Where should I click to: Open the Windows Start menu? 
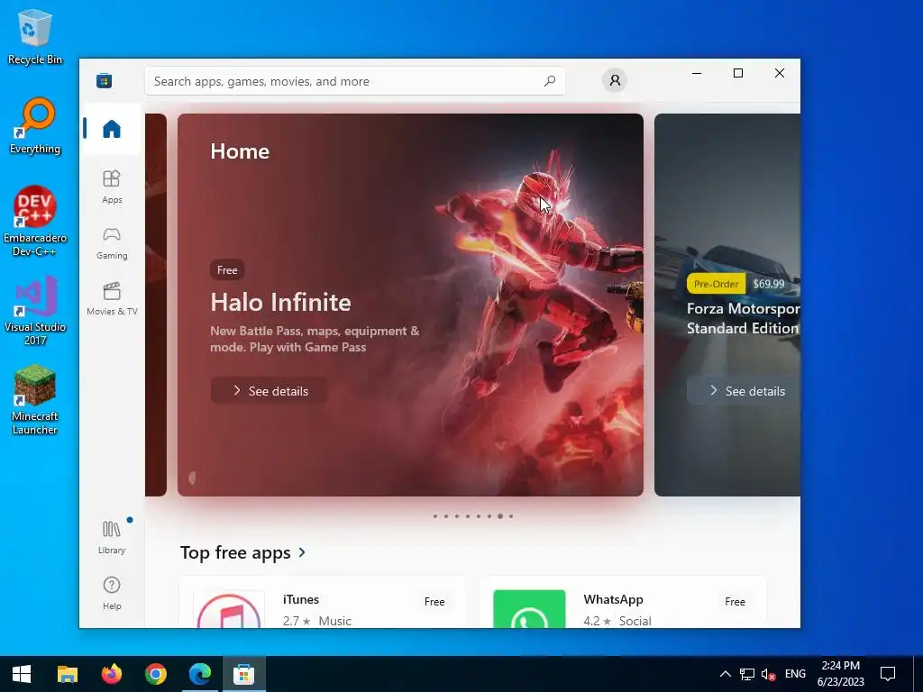(x=22, y=674)
